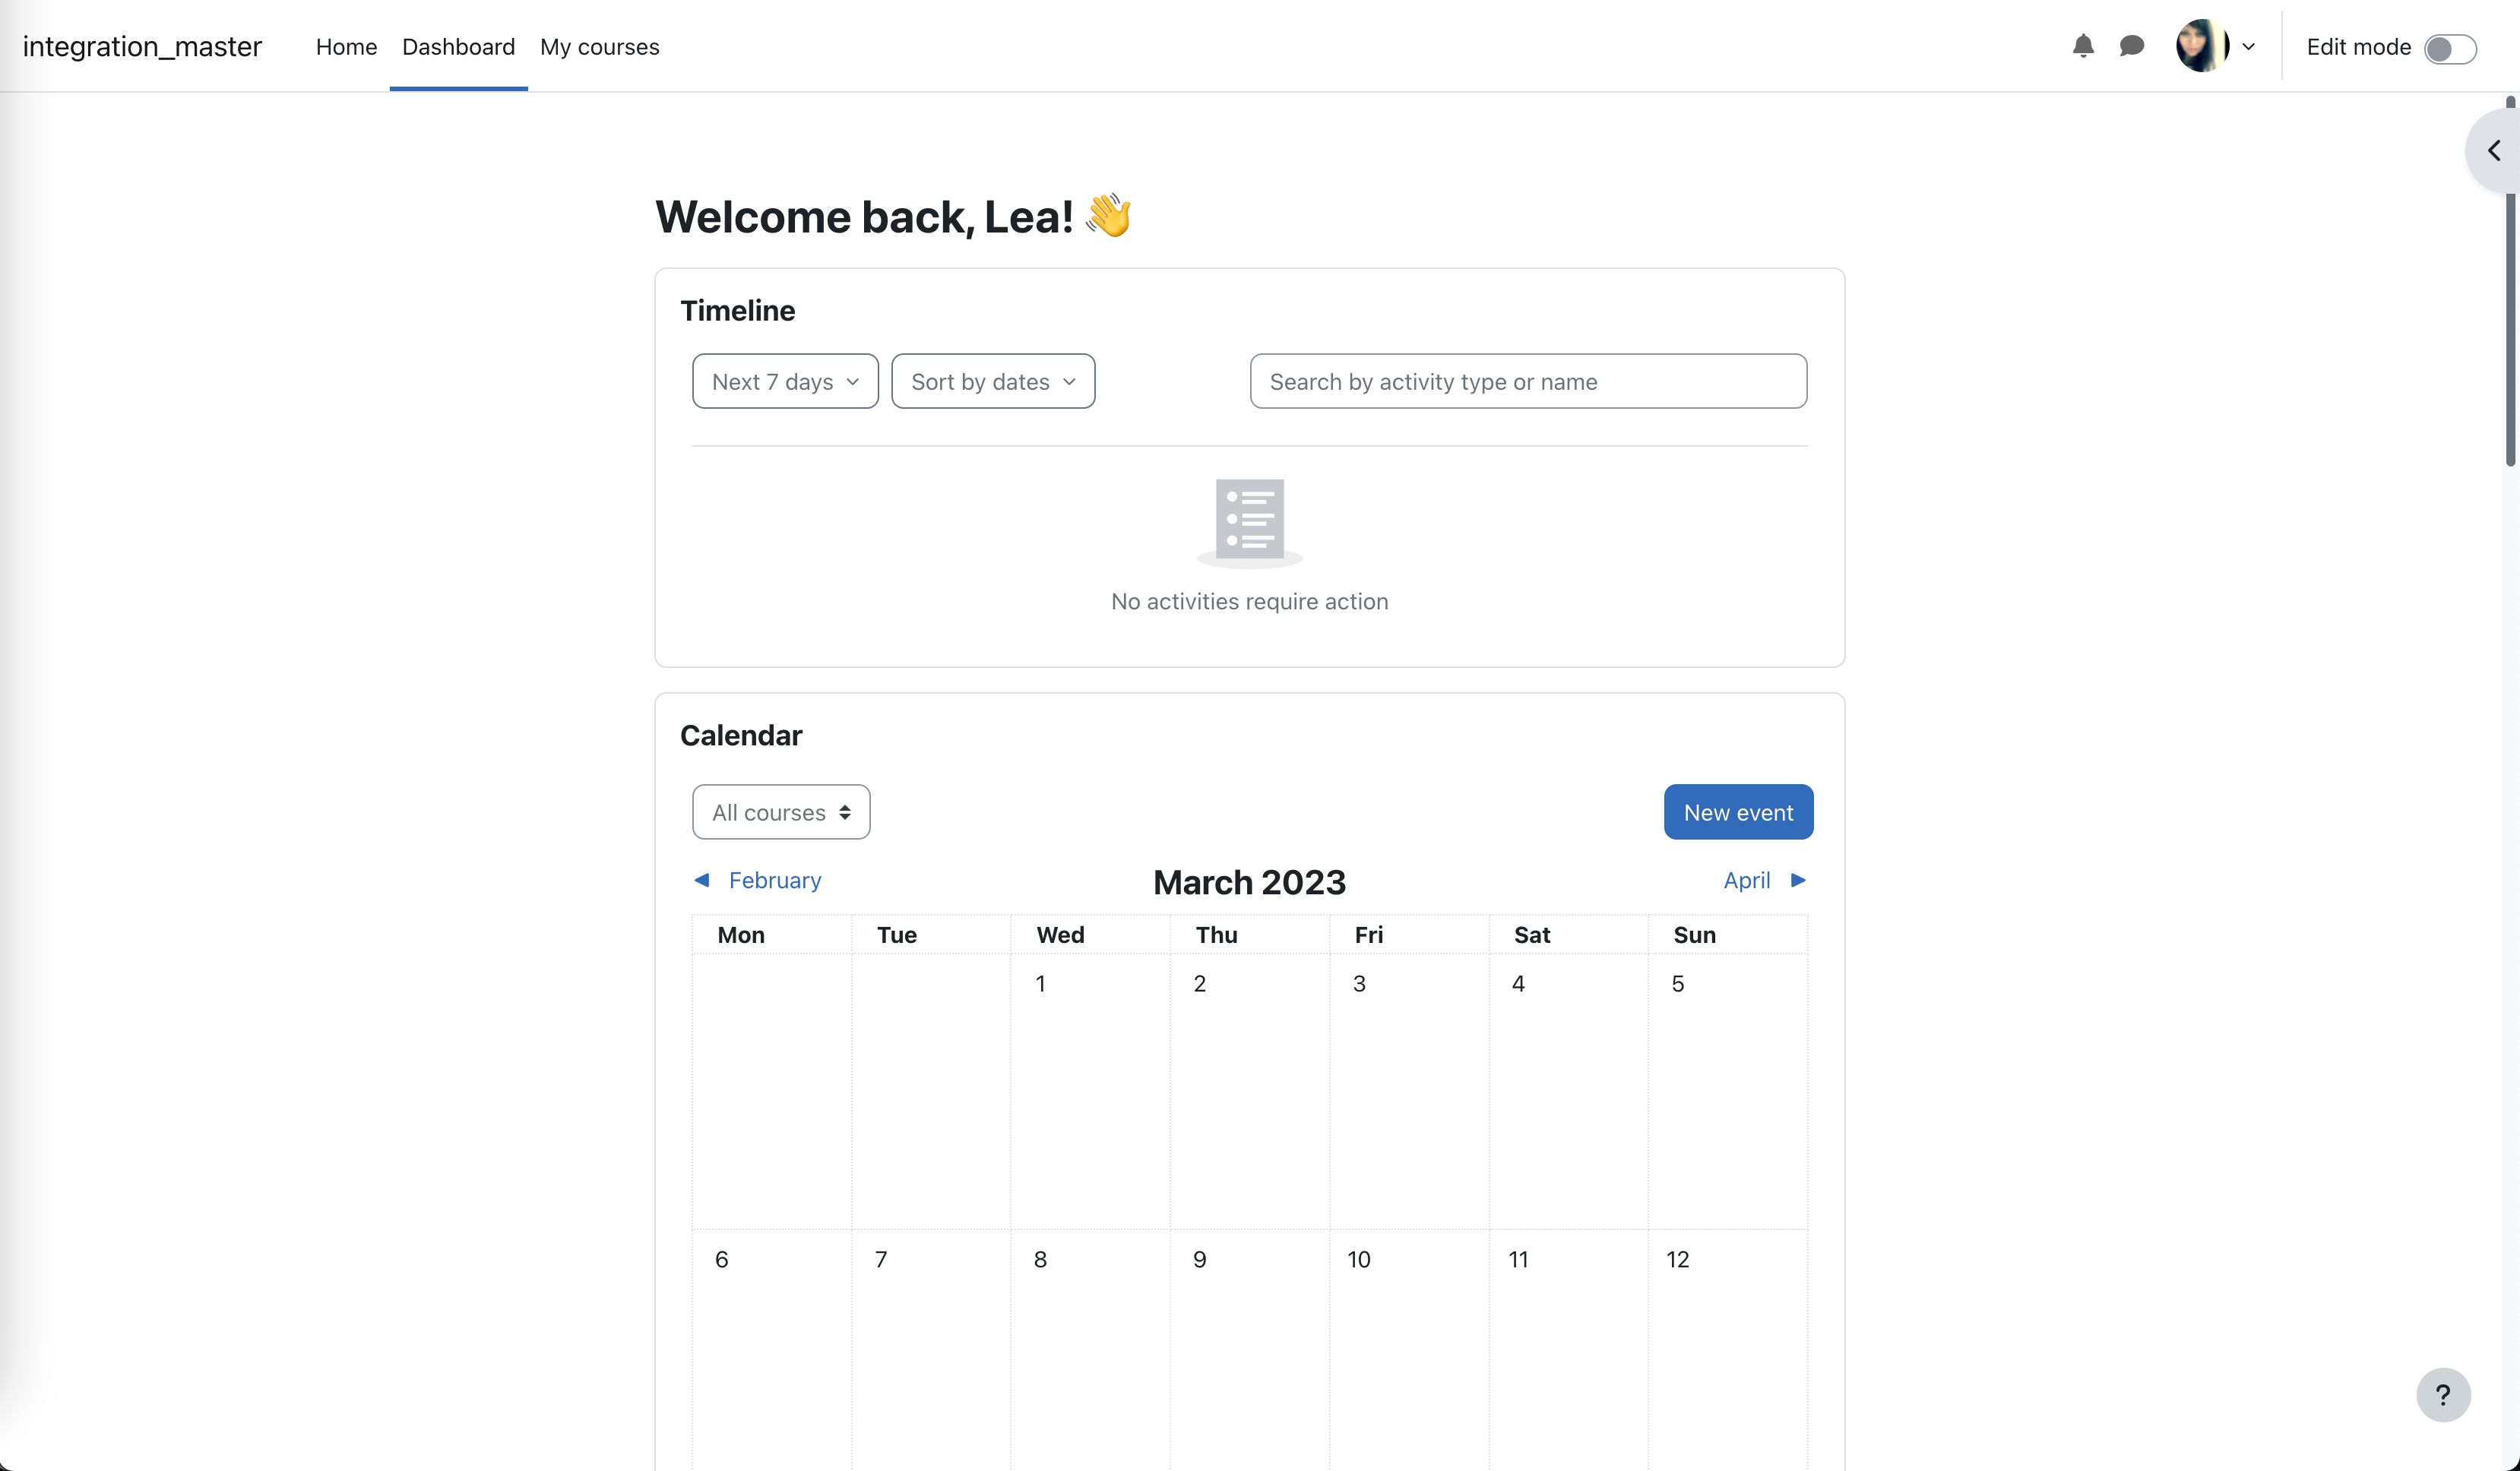Select the Dashboard tab
This screenshot has width=2520, height=1471.
click(x=458, y=47)
